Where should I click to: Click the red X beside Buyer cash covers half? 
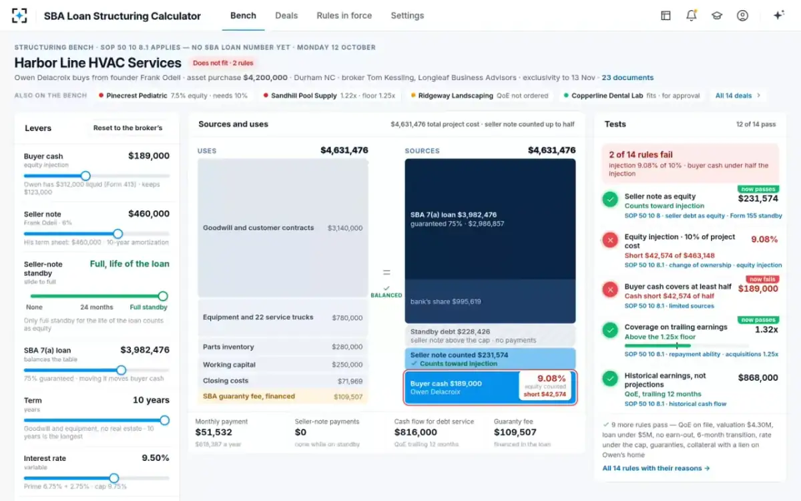pyautogui.click(x=610, y=289)
